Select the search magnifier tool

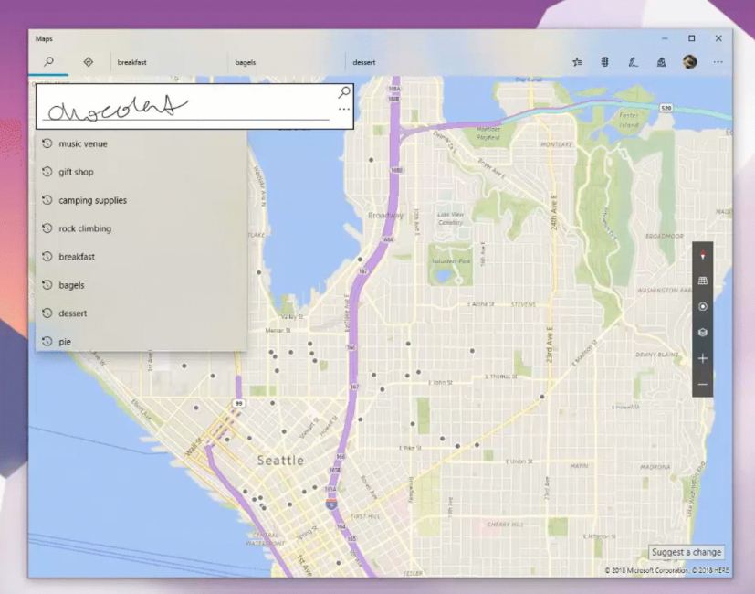click(49, 62)
